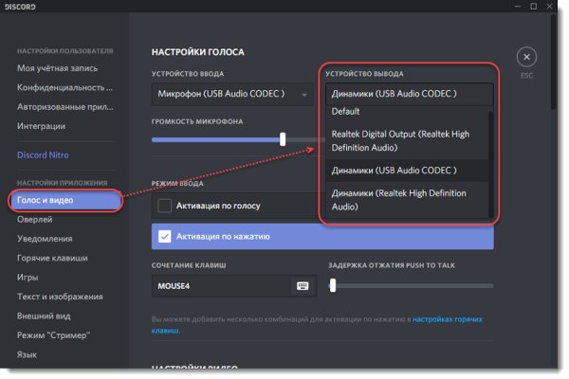Image resolution: width=569 pixels, height=379 pixels.
Task: Select Динамики (USB Audio CODEC) in list
Action: [395, 171]
